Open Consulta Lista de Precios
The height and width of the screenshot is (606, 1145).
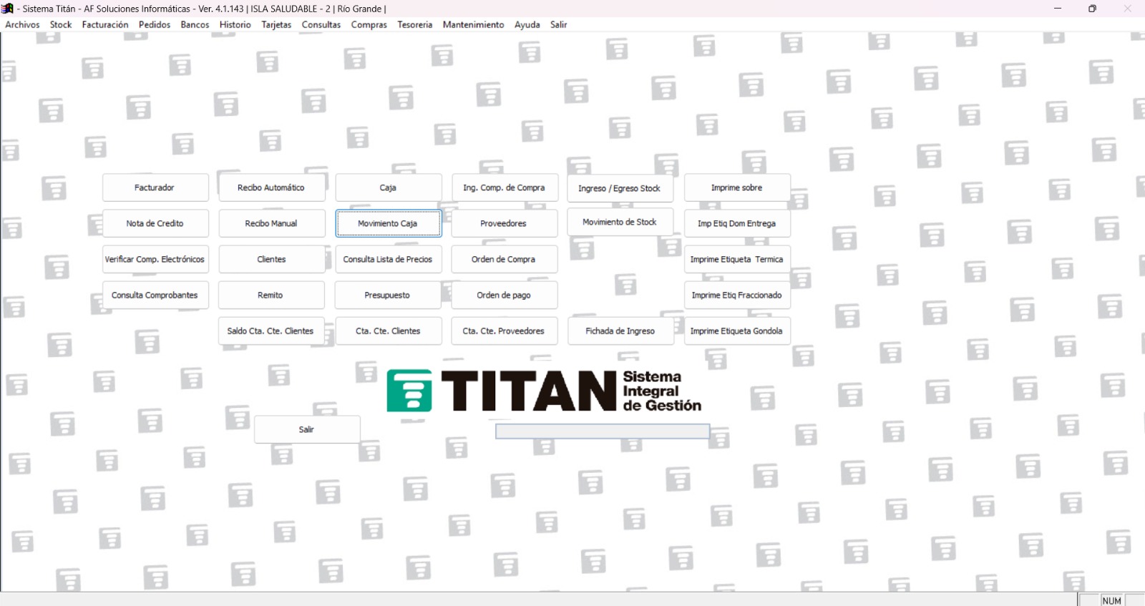click(x=388, y=259)
